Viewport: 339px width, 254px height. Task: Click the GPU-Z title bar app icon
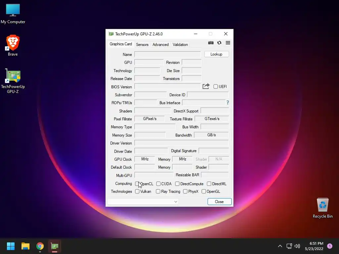[111, 34]
